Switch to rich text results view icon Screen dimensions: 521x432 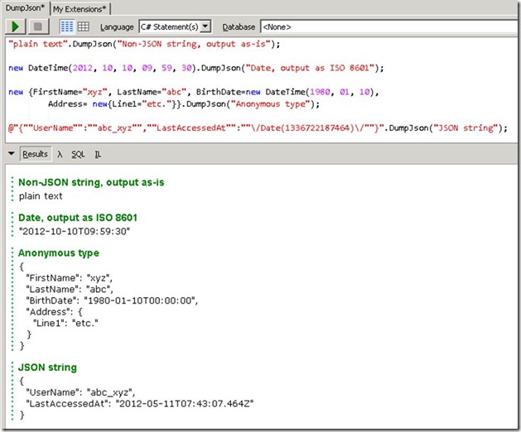tap(67, 26)
